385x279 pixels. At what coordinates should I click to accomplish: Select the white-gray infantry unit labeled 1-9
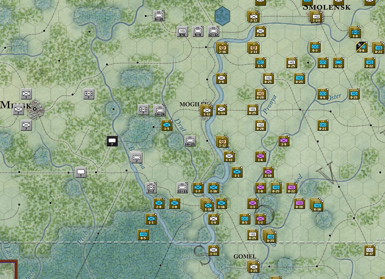[x=214, y=219]
